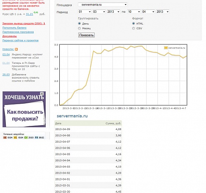Click the 2013-04-08 date cell
The width and height of the screenshot is (206, 193).
(x=63, y=135)
